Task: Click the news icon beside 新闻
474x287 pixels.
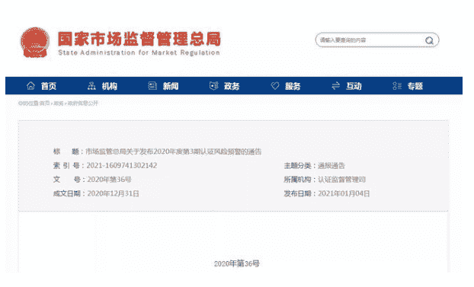Action: [152, 86]
